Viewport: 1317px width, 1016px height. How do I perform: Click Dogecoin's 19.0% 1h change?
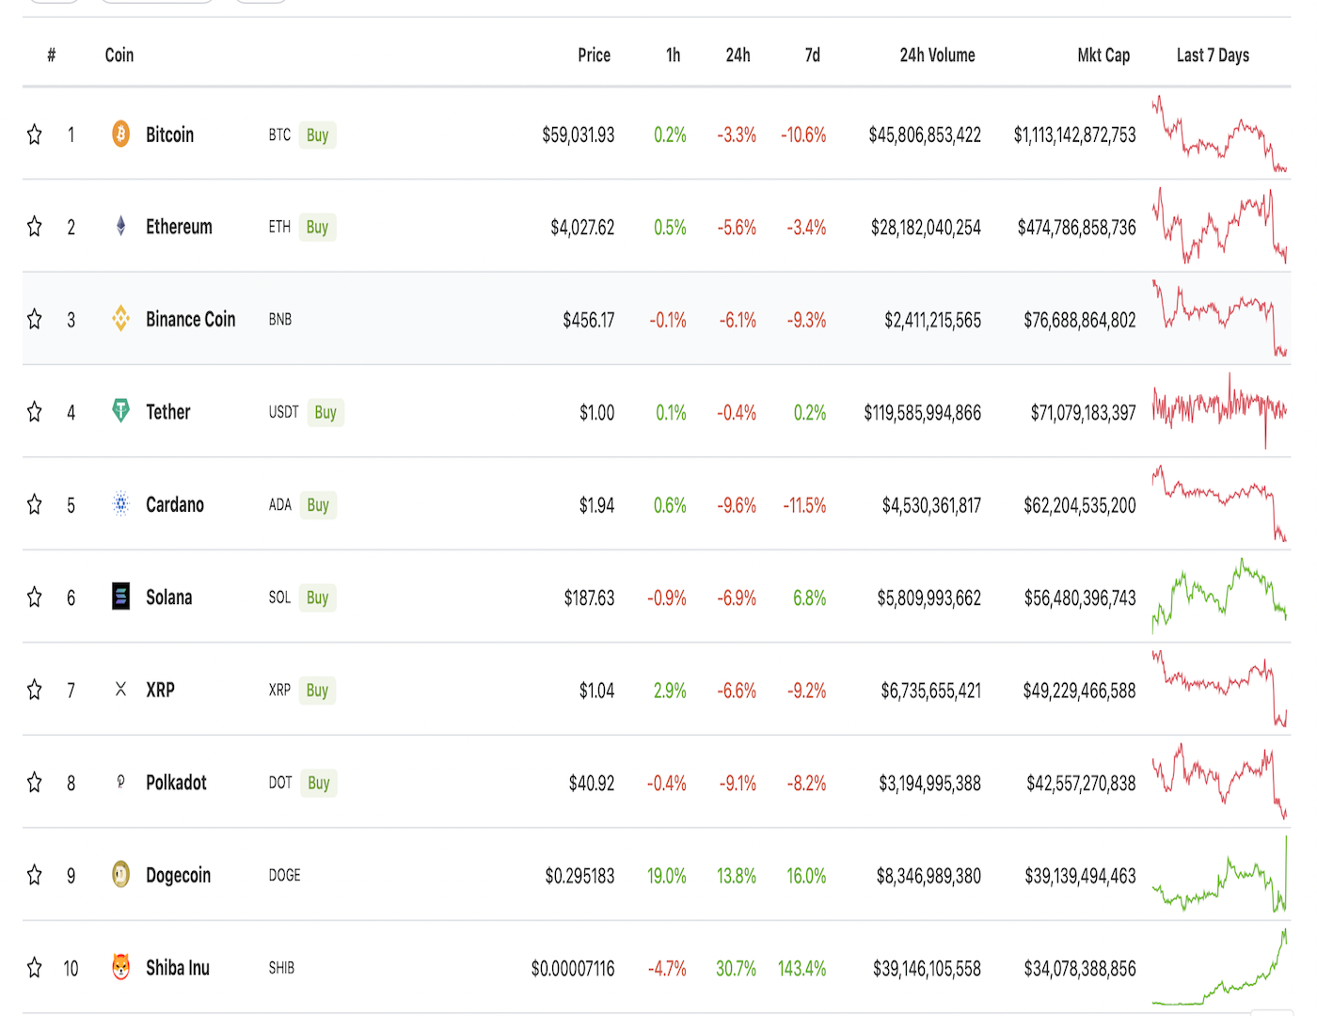tap(666, 875)
